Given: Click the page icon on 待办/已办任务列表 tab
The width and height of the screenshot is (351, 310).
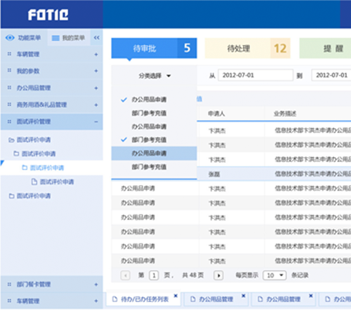Looking at the screenshot, I should pyautogui.click(x=115, y=299).
